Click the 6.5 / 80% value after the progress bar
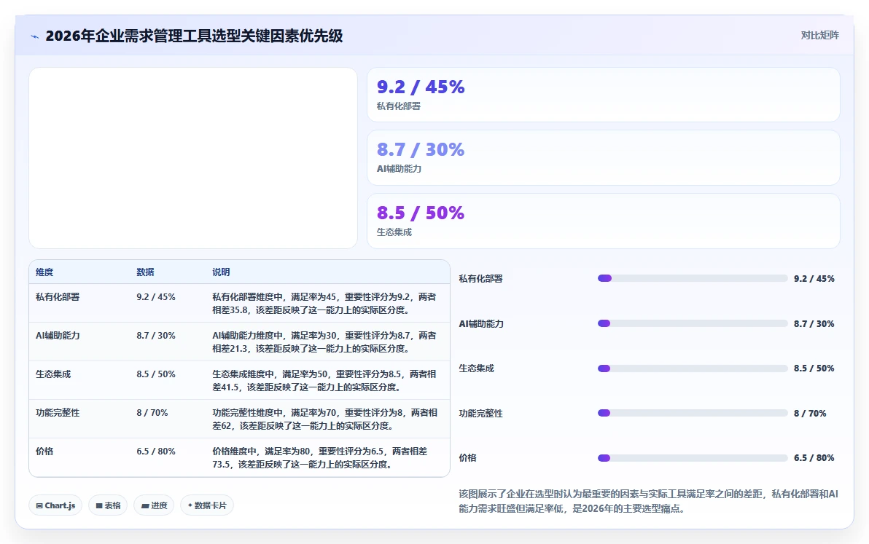 tap(814, 457)
